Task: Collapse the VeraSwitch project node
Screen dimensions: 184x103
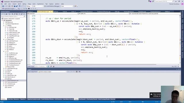Action: tap(2, 20)
